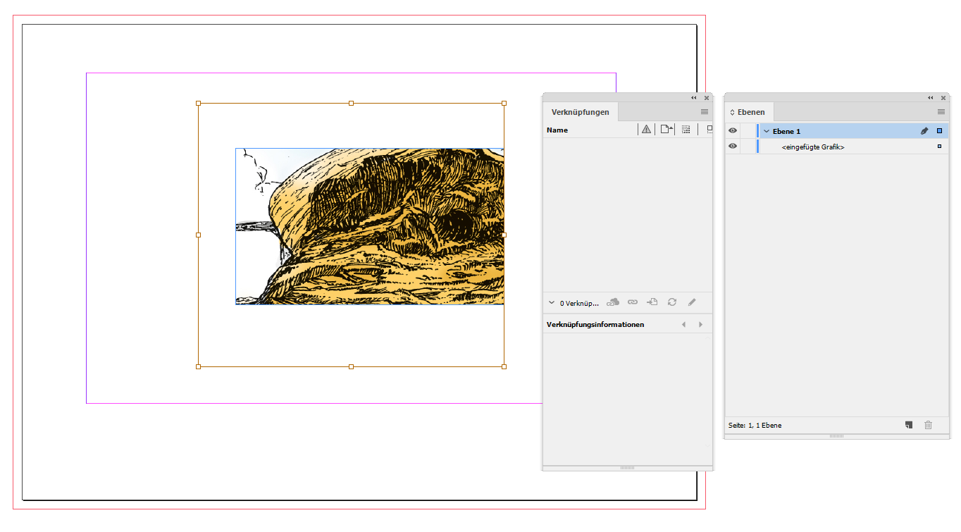This screenshot has width=961, height=532.
Task: Click the bottom-center frame handle
Action: [351, 366]
